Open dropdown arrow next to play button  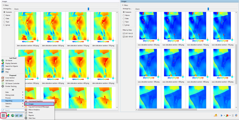point(224,116)
